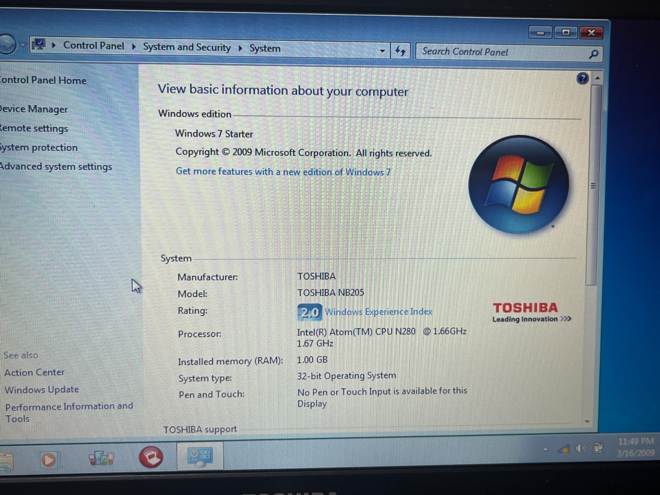660x495 pixels.
Task: Open the recent pages dropdown arrow
Action: pyautogui.click(x=23, y=44)
